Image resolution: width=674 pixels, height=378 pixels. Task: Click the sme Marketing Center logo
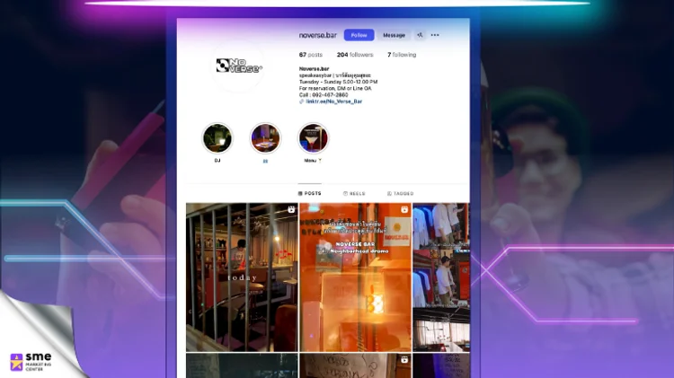pos(31,362)
